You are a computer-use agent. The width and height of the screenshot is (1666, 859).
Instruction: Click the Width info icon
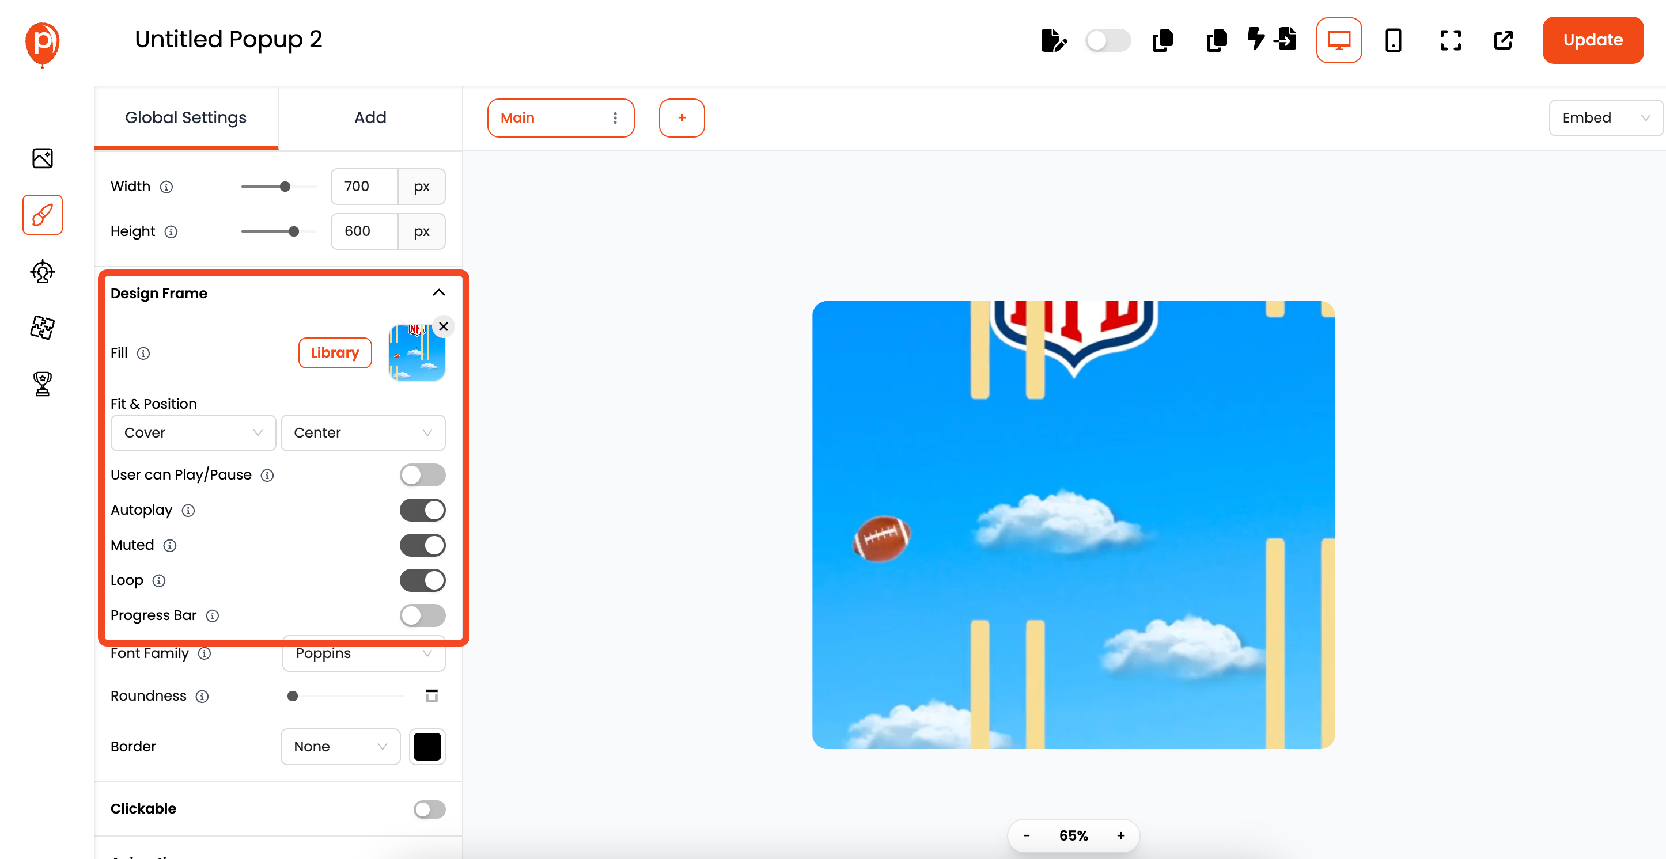click(x=166, y=187)
